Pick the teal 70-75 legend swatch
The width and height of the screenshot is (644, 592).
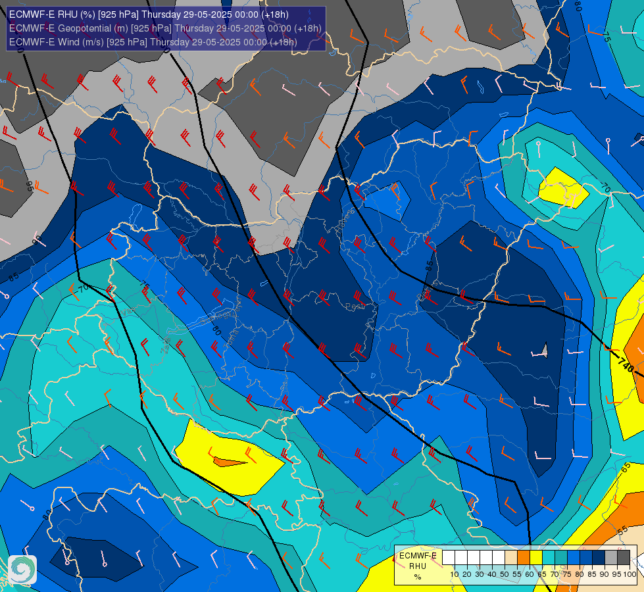tap(561, 558)
